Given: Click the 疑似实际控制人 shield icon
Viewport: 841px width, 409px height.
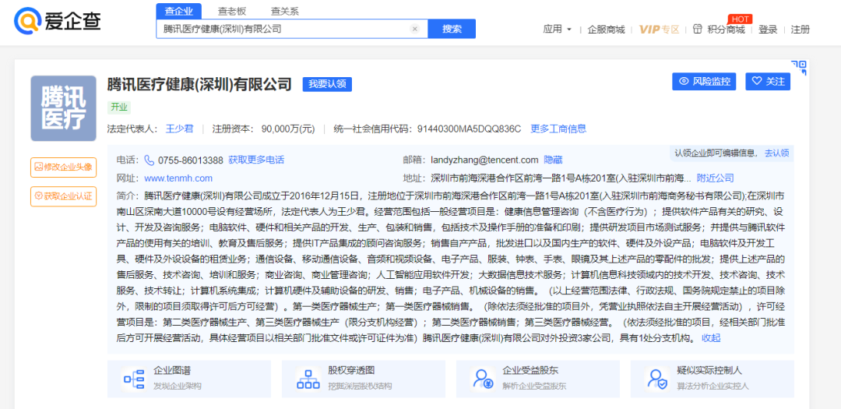Looking at the screenshot, I should [x=656, y=379].
